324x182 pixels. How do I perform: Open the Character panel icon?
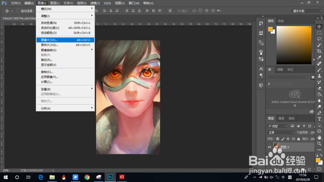[261, 69]
